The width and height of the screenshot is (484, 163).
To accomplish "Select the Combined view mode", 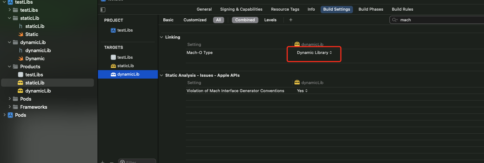I will 245,20.
